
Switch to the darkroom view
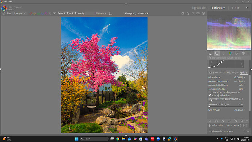point(218,8)
